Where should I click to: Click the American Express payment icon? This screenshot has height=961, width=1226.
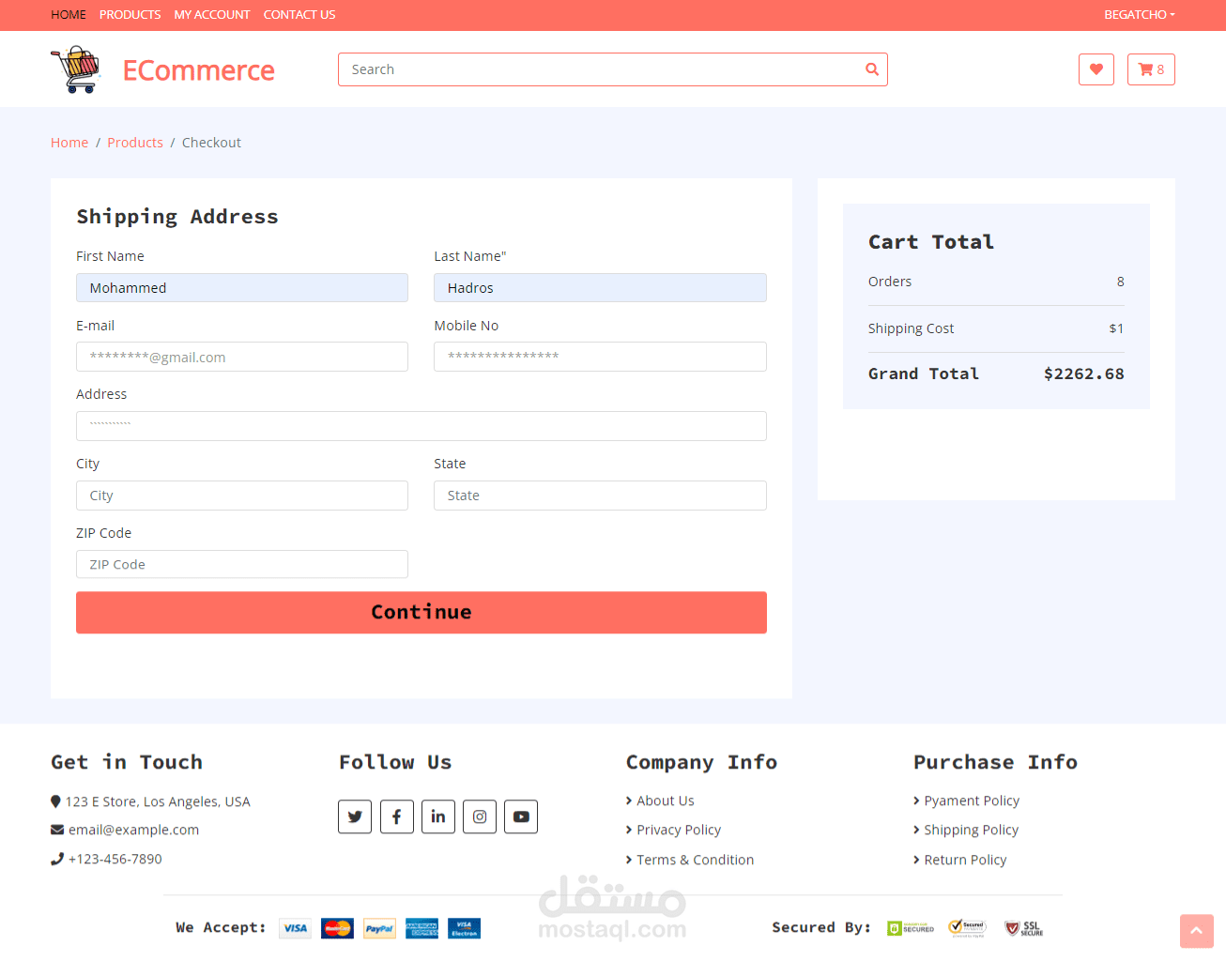421,928
